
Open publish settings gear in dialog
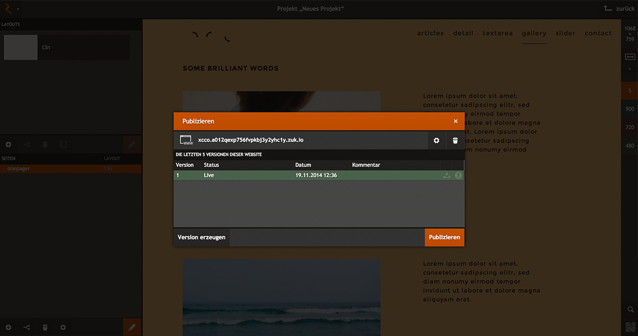click(436, 140)
